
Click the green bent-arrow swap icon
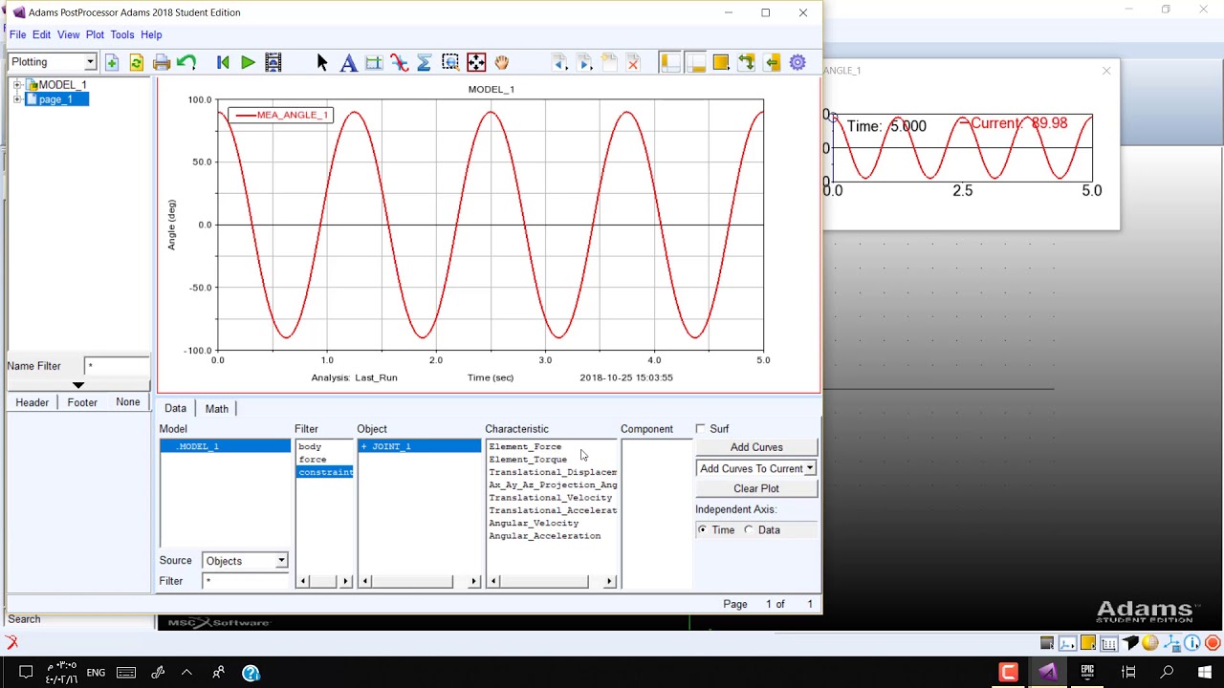coord(747,62)
